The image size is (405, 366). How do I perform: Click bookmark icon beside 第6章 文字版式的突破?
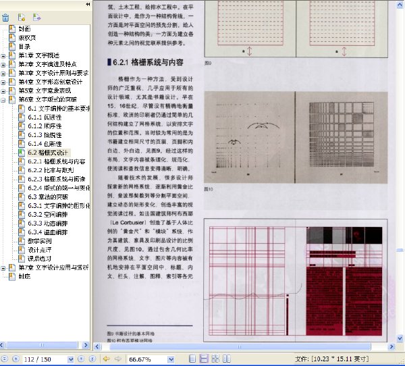(12, 99)
